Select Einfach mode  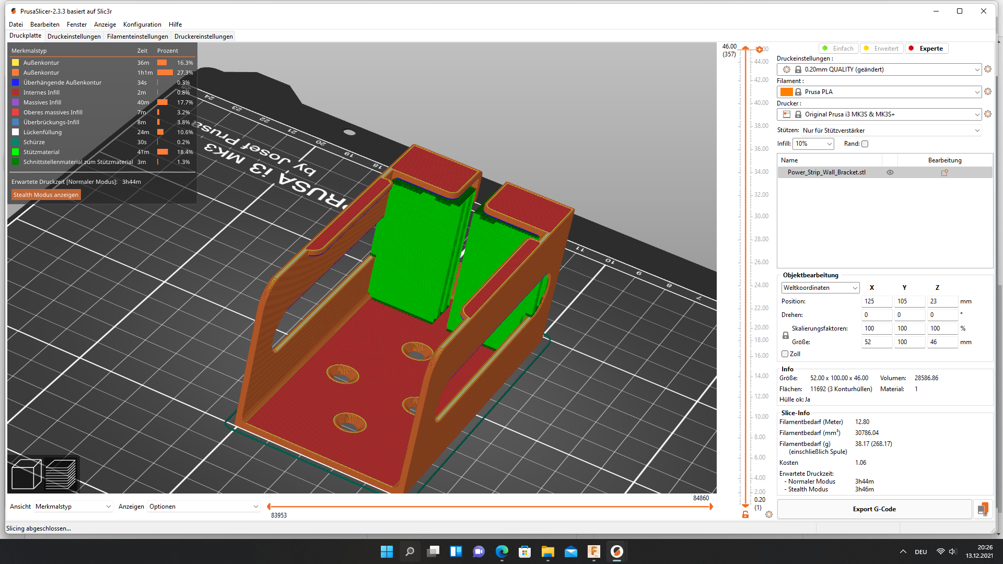(838, 49)
